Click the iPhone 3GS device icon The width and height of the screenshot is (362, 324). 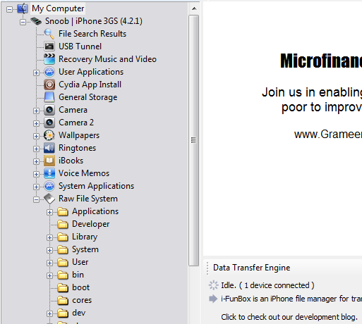coord(36,21)
